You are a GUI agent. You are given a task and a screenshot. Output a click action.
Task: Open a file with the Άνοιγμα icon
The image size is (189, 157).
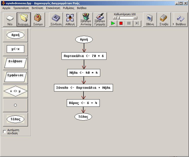[x=24, y=20]
